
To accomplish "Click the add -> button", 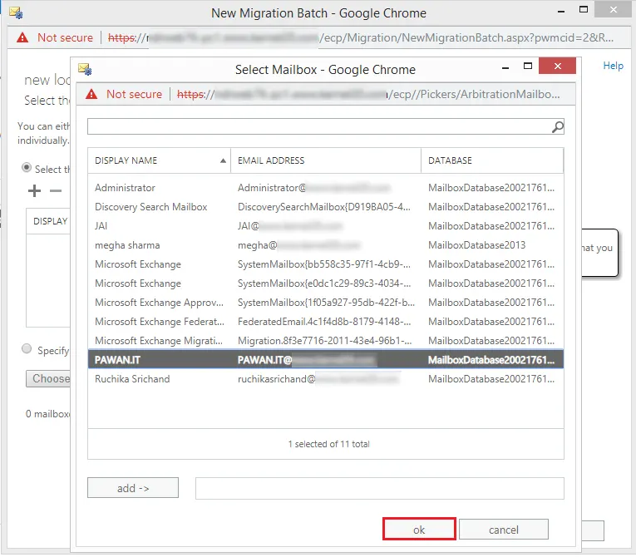I will click(x=133, y=488).
